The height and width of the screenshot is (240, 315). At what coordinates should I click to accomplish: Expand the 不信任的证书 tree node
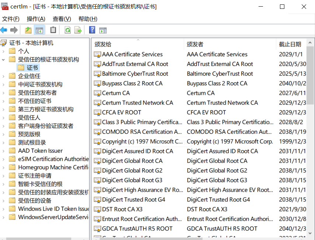3,101
